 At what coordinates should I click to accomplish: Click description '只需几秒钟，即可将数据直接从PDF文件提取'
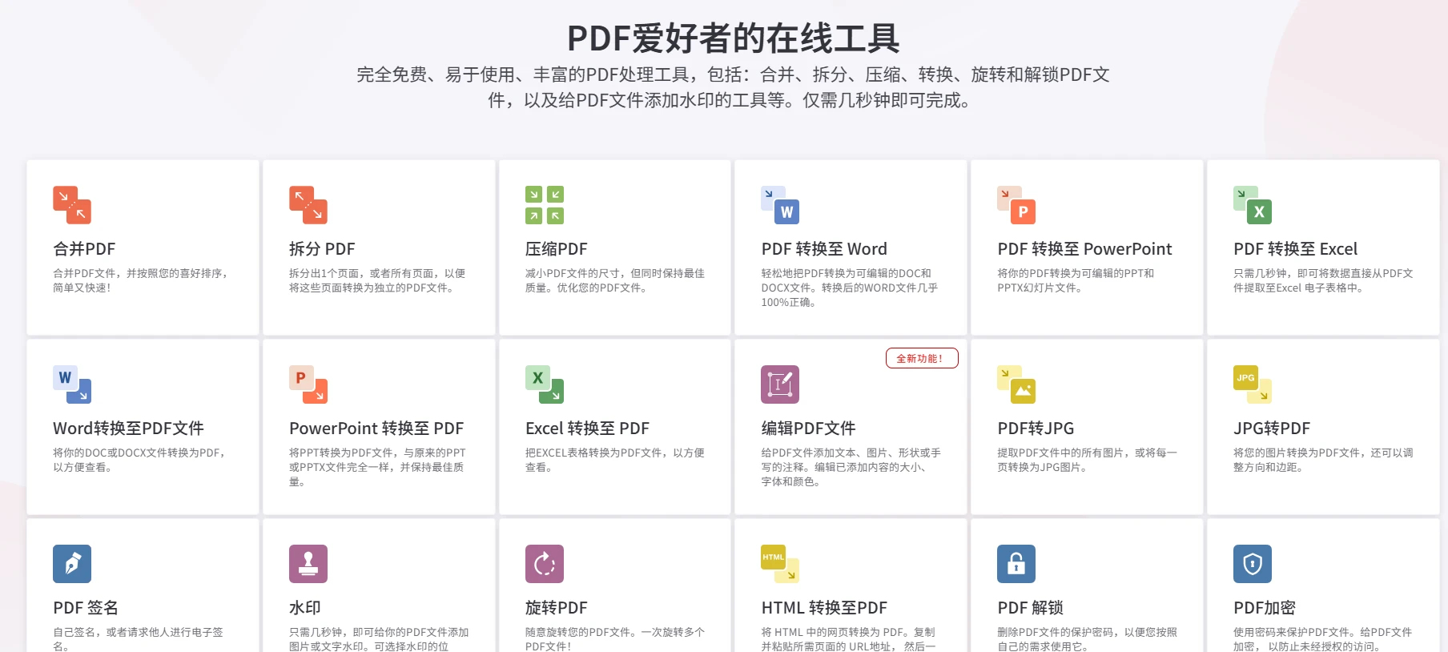(x=1323, y=280)
